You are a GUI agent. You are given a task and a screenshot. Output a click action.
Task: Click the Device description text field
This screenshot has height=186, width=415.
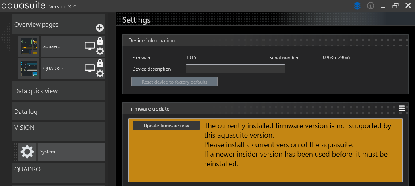click(x=235, y=69)
